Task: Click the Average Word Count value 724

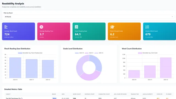Action: click(x=7, y=34)
